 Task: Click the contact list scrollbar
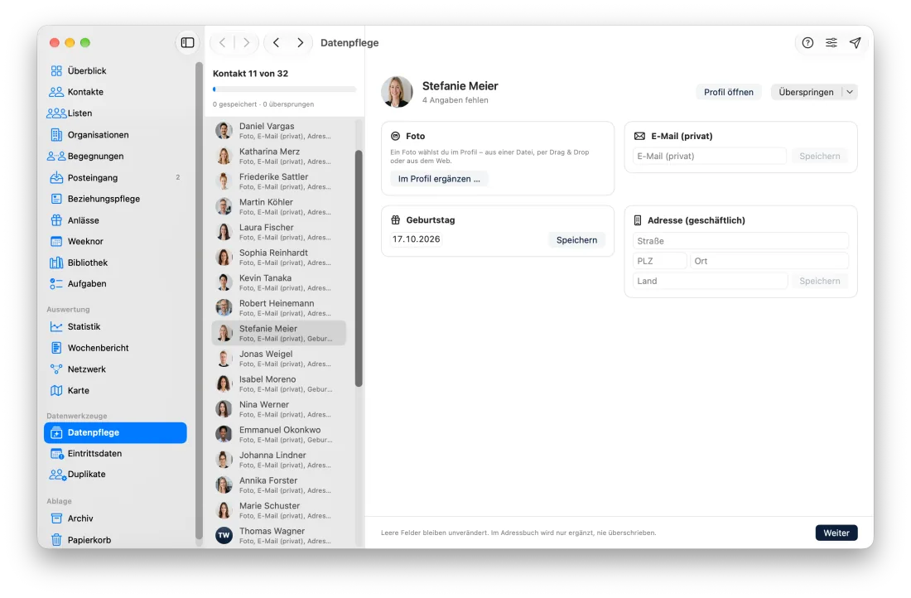359,268
